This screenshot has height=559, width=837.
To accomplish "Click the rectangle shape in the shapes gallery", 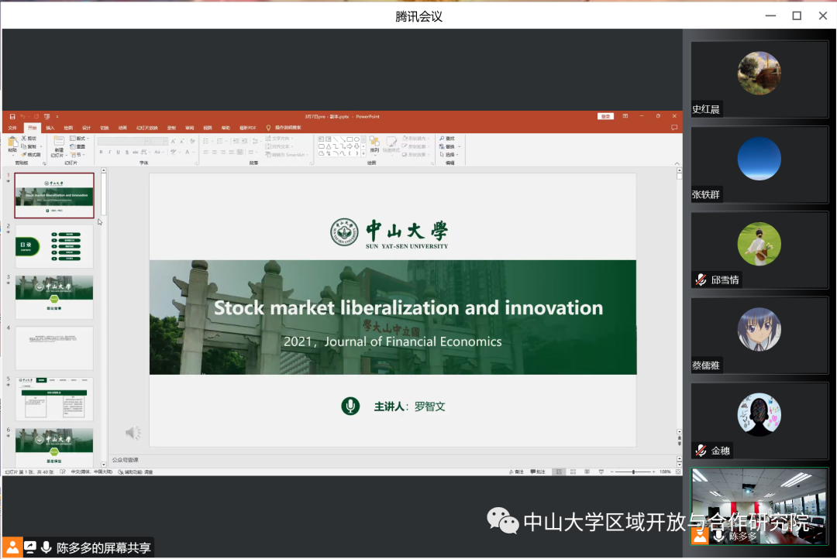I will pyautogui.click(x=350, y=139).
